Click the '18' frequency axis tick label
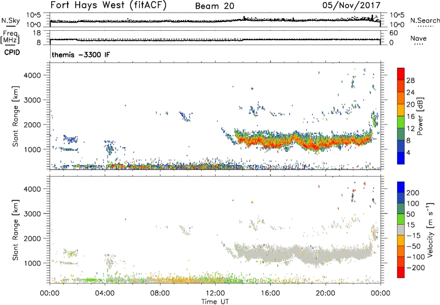 pyautogui.click(x=37, y=33)
